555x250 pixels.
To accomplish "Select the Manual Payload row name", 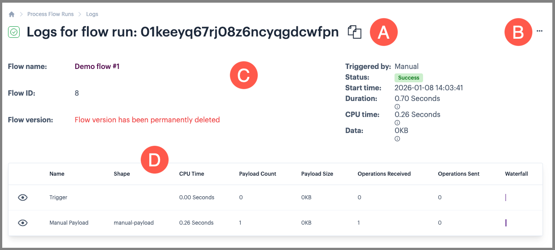I will coord(69,223).
